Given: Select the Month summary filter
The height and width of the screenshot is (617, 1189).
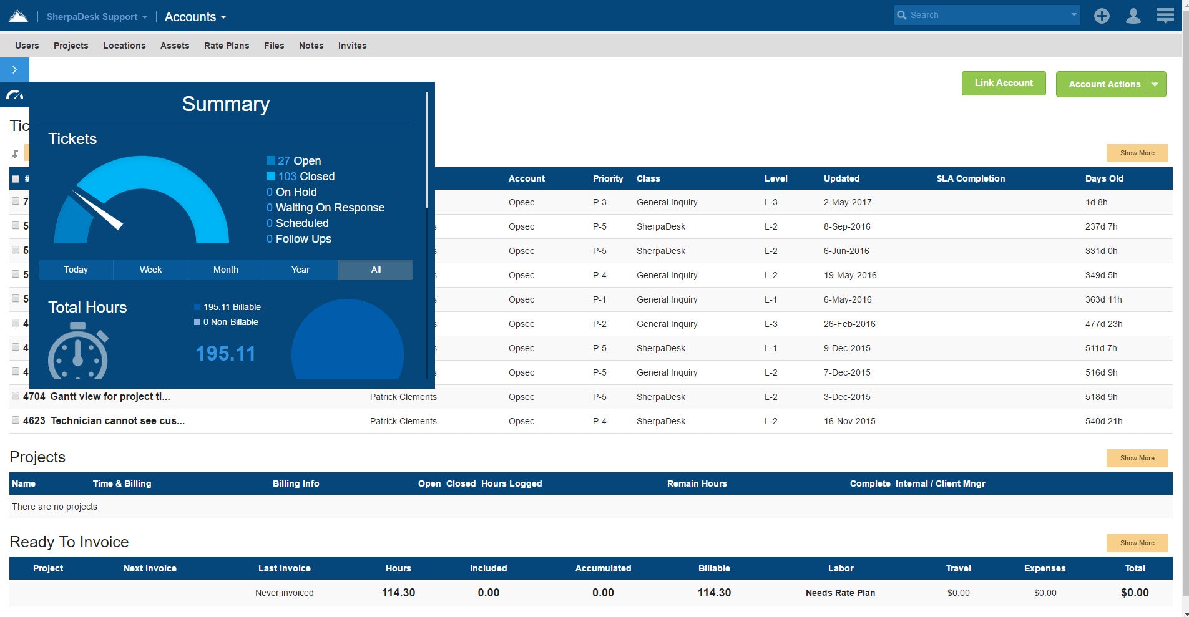Looking at the screenshot, I should pos(226,270).
